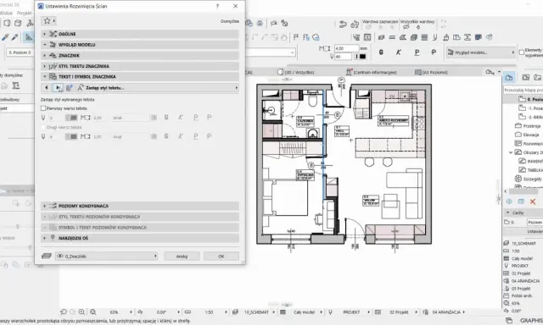This screenshot has width=543, height=325.
Task: Click the page list icon beside navigation arrows
Action: pyautogui.click(x=70, y=88)
